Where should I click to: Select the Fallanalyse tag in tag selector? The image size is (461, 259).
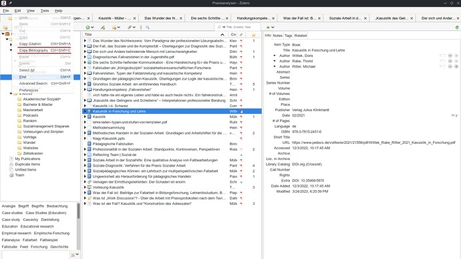pyautogui.click(x=11, y=240)
